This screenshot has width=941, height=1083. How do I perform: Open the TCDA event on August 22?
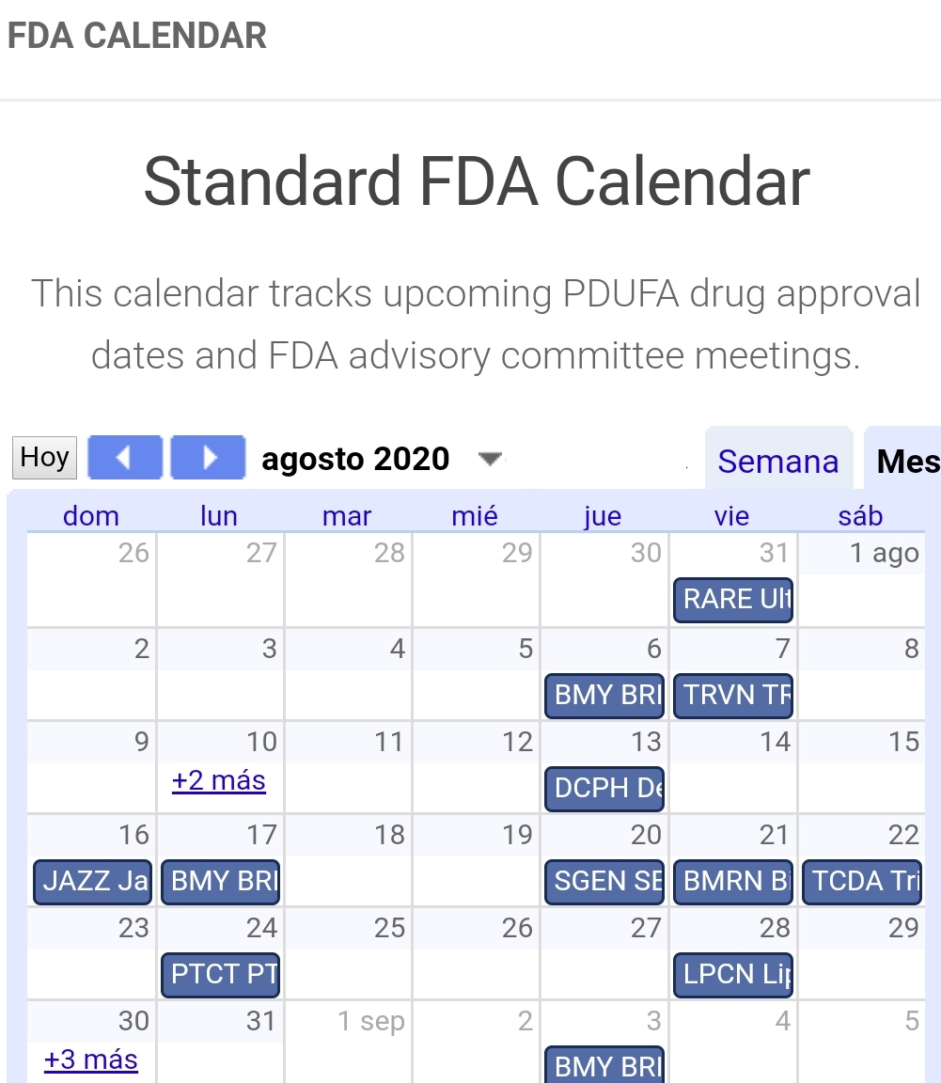[x=861, y=881]
